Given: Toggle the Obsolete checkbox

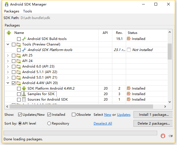Looking at the screenshot, I should (x=74, y=115).
